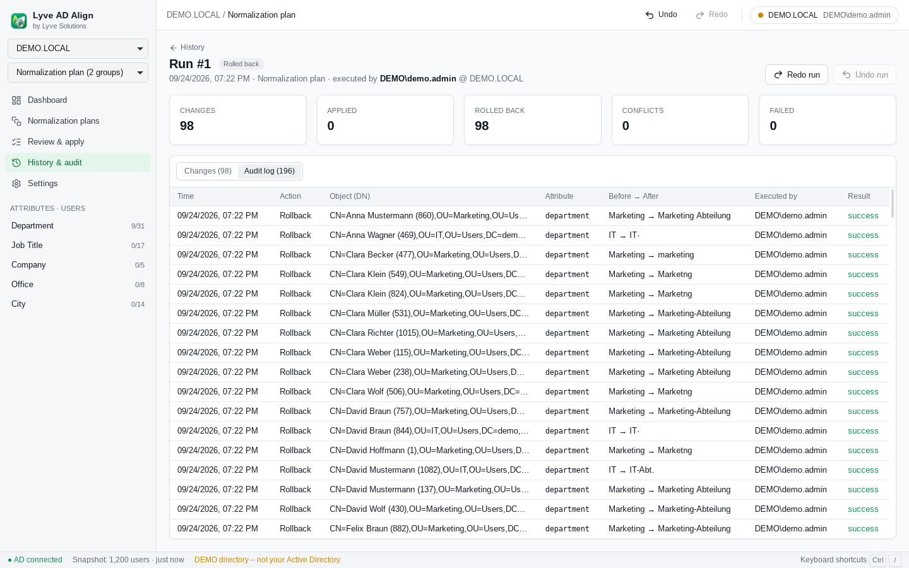Click the orange status dot beside DEMO.LOCAL
The image size is (909, 568).
(x=761, y=15)
